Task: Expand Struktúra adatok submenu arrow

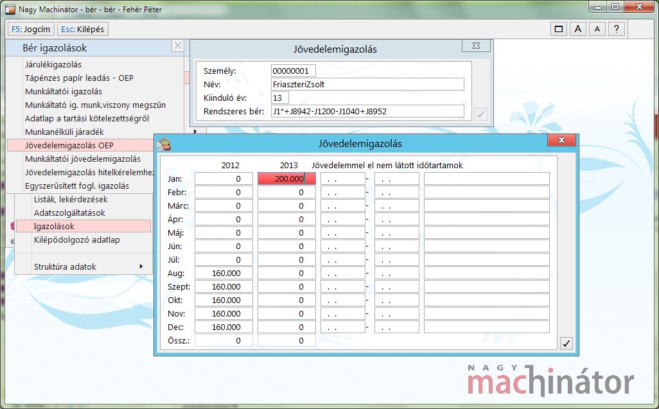Action: pyautogui.click(x=141, y=266)
